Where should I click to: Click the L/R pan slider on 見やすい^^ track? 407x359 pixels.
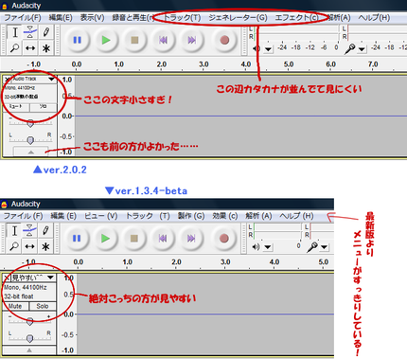click(x=29, y=338)
